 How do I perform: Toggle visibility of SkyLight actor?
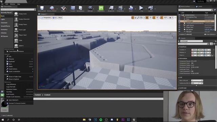point(179,32)
